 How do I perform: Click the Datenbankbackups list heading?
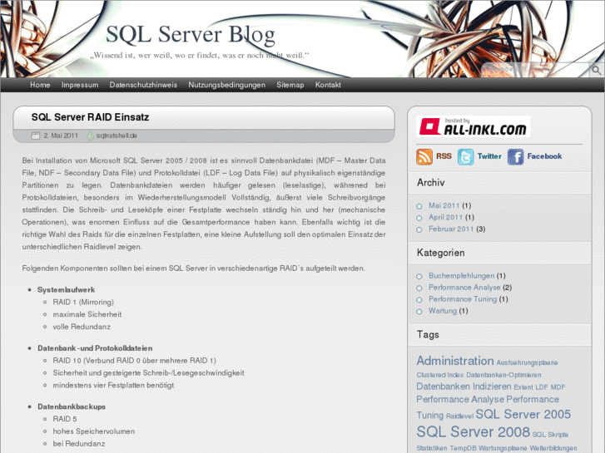tap(72, 406)
